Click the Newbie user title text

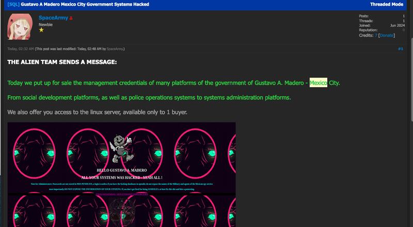[x=45, y=24]
